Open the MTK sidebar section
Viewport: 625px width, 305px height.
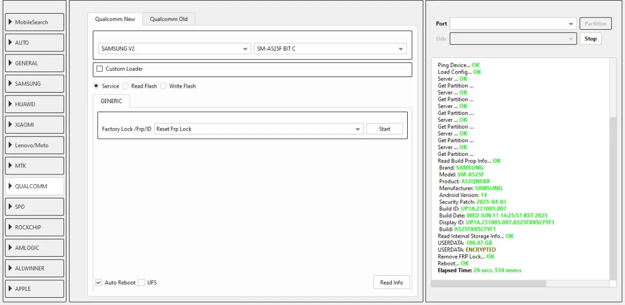(35, 166)
